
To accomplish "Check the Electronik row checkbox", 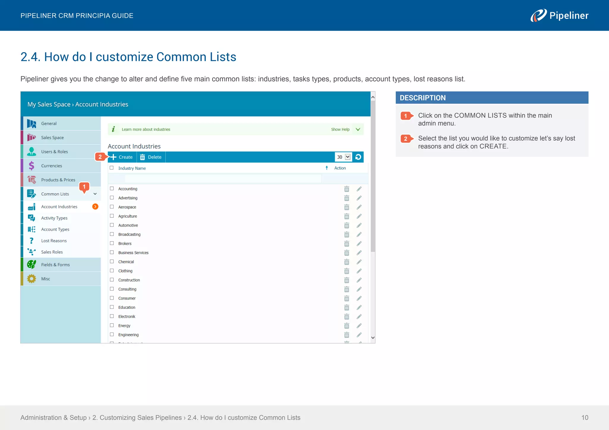I will point(112,316).
